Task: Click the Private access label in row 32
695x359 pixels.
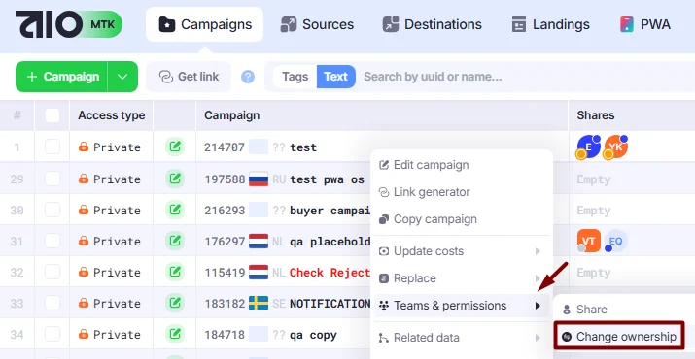Action: [x=117, y=273]
